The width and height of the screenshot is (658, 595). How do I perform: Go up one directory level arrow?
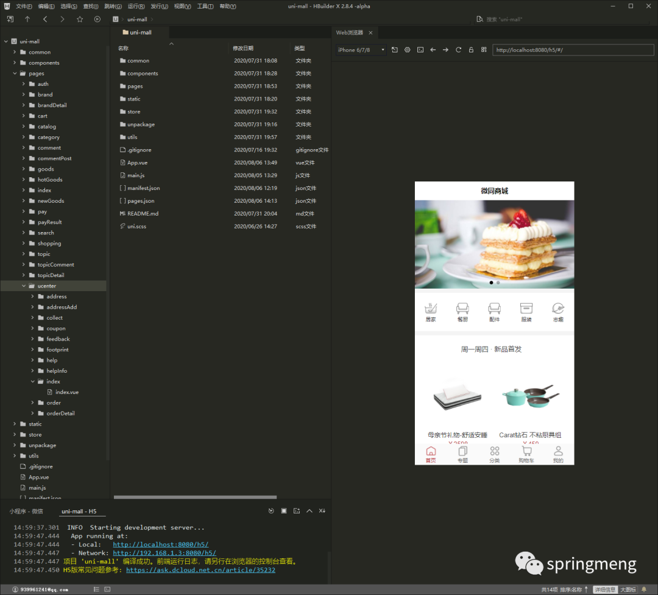(x=27, y=19)
